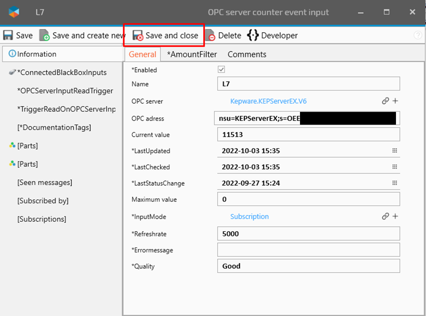Click the Save and close icon
This screenshot has width=426, height=316.
[x=138, y=36]
